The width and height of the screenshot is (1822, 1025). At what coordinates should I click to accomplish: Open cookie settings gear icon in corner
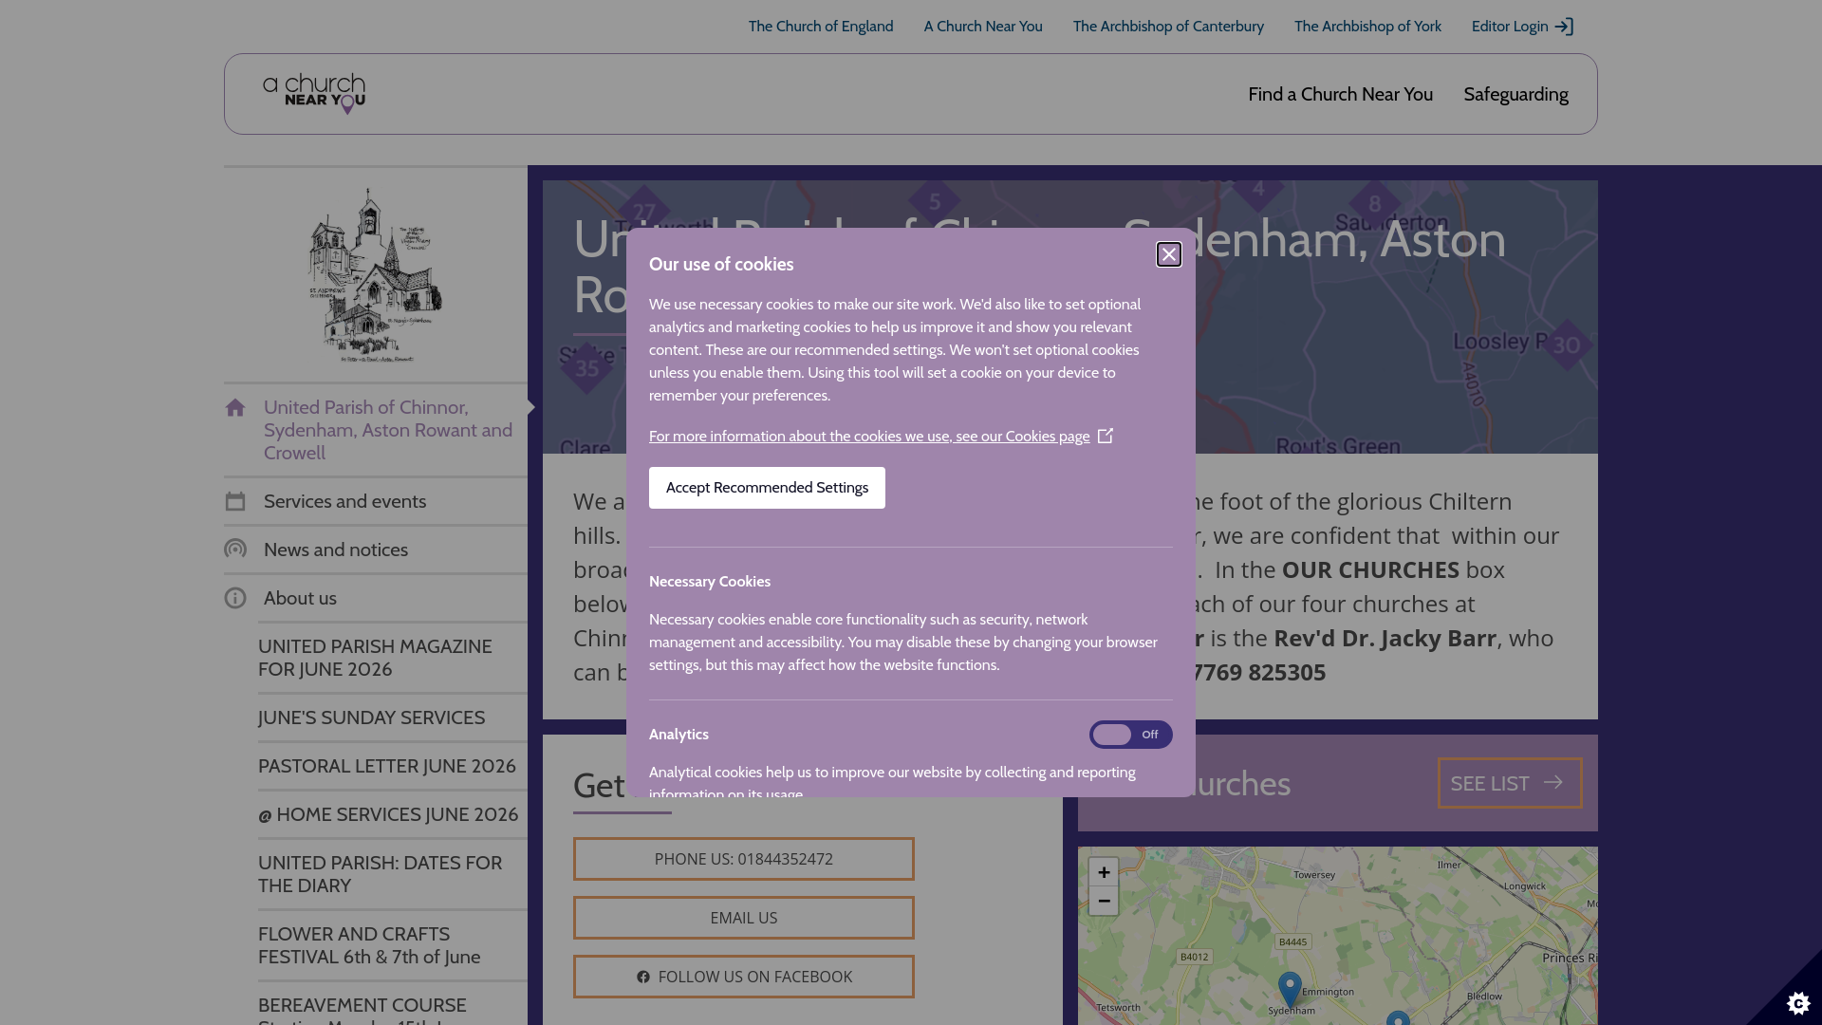[1798, 1002]
